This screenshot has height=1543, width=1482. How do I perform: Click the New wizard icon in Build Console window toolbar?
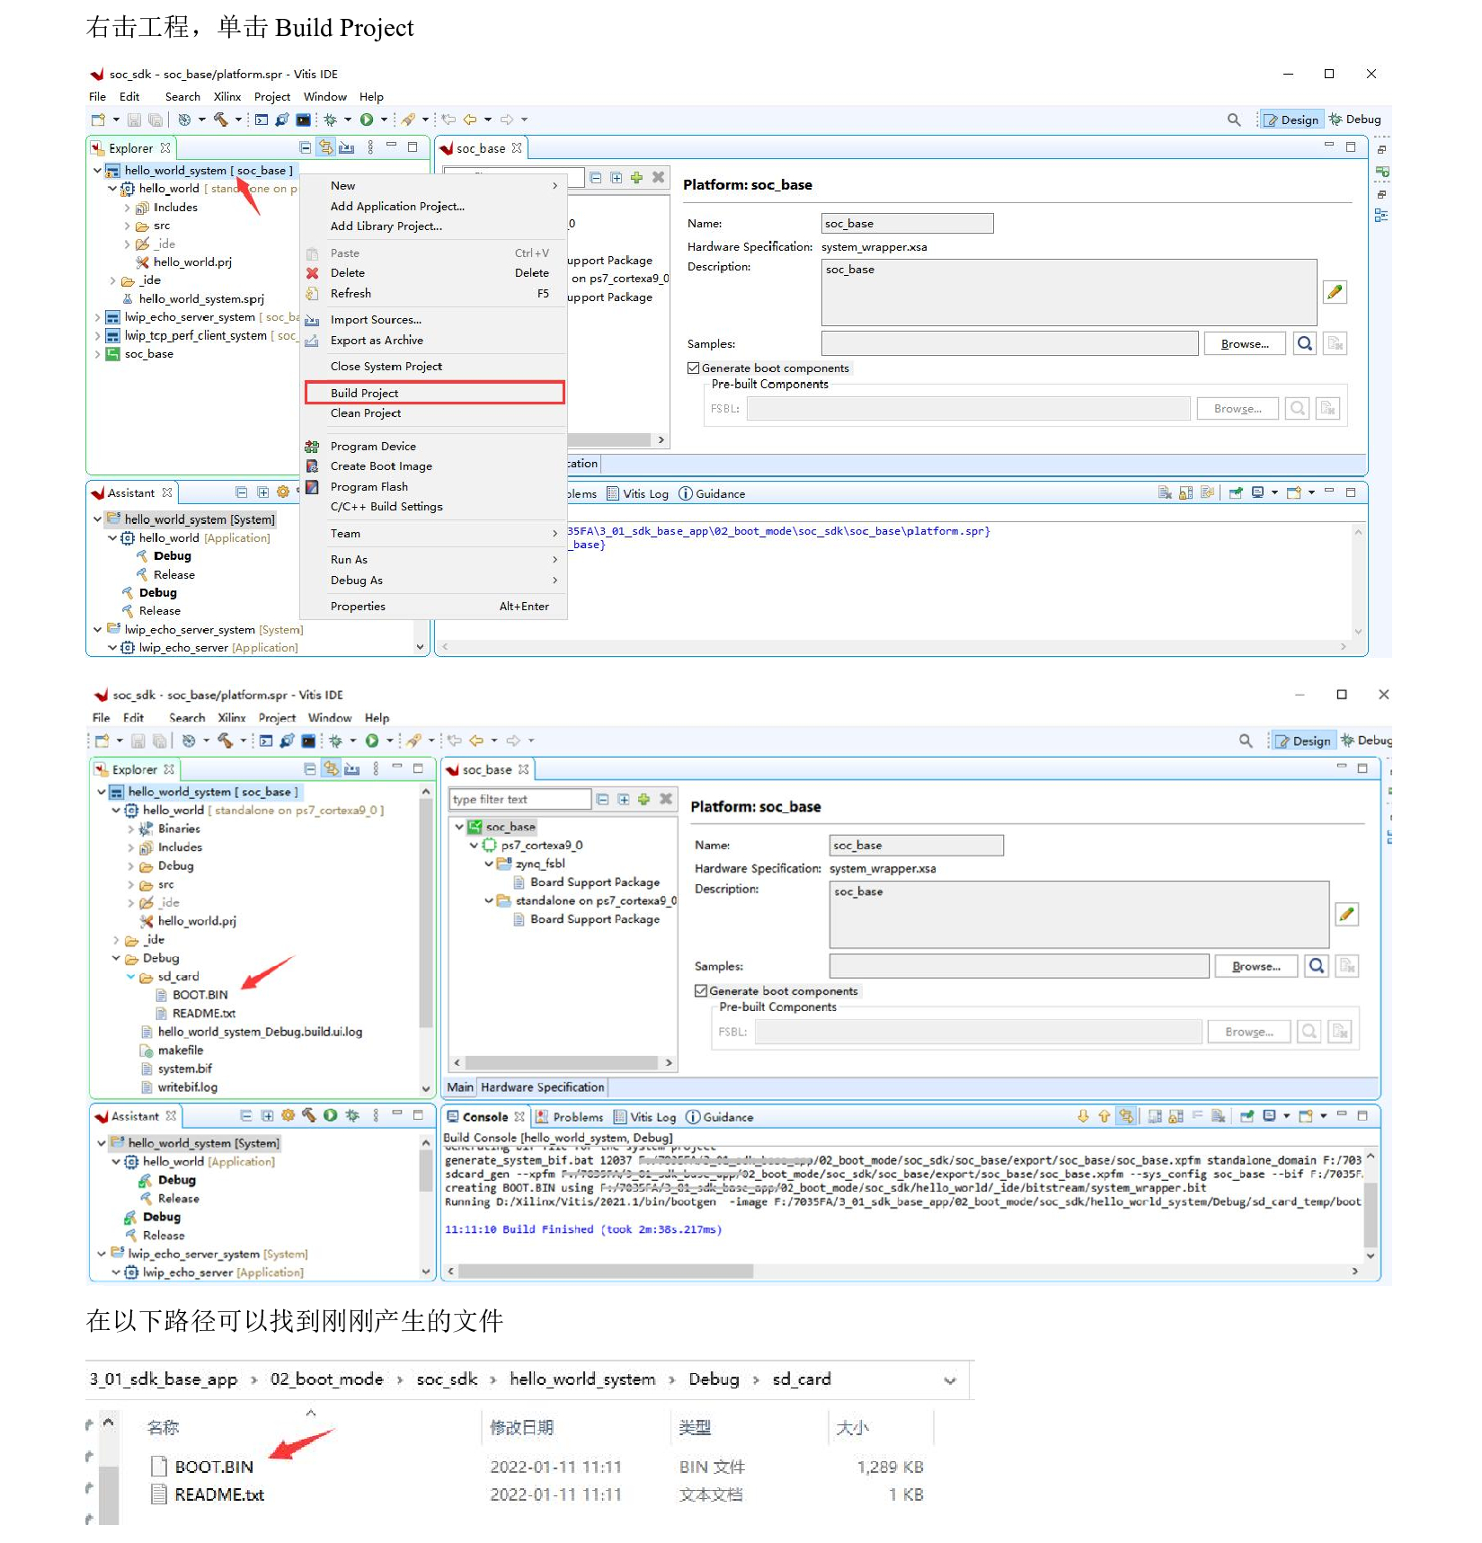pyautogui.click(x=102, y=740)
